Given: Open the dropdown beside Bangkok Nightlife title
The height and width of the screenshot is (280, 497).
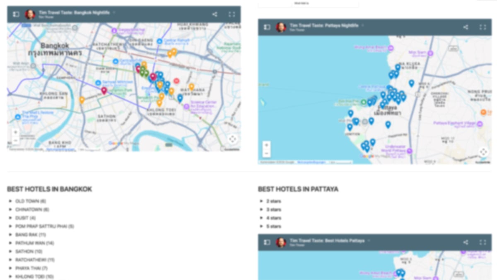Looking at the screenshot, I should point(113,12).
